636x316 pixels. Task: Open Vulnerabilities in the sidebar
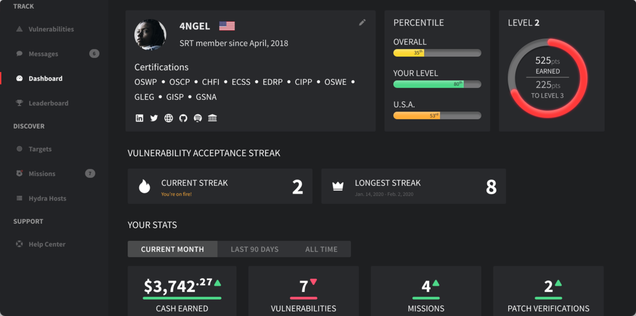[51, 29]
